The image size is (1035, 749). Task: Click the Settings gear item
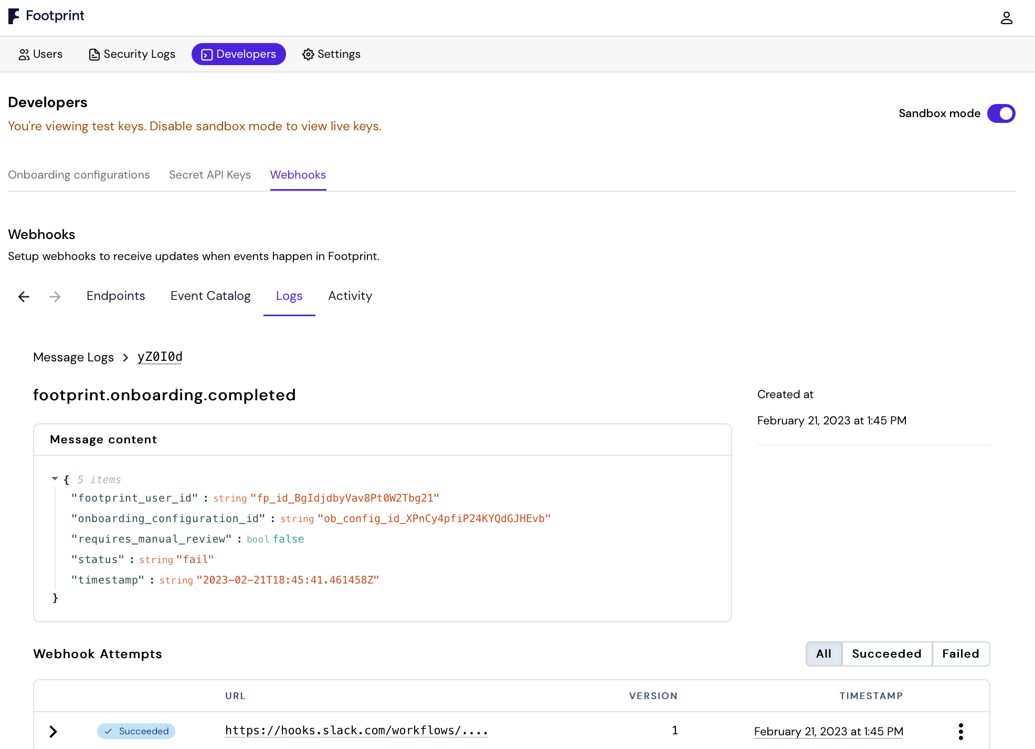pos(331,54)
